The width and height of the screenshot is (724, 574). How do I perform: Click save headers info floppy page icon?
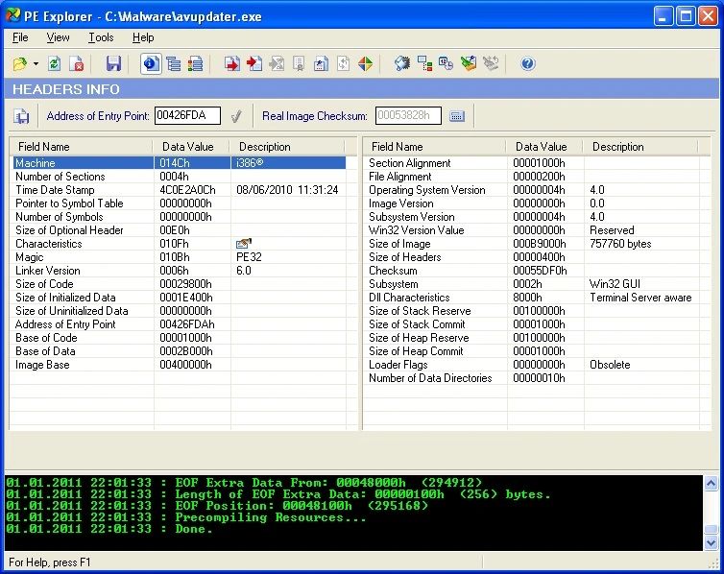point(21,116)
